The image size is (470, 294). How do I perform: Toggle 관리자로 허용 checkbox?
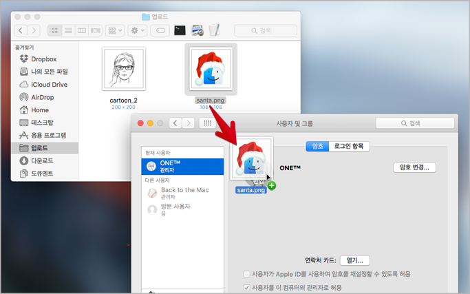(x=246, y=288)
